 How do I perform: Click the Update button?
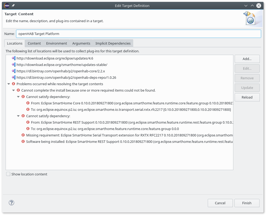coord(247,88)
